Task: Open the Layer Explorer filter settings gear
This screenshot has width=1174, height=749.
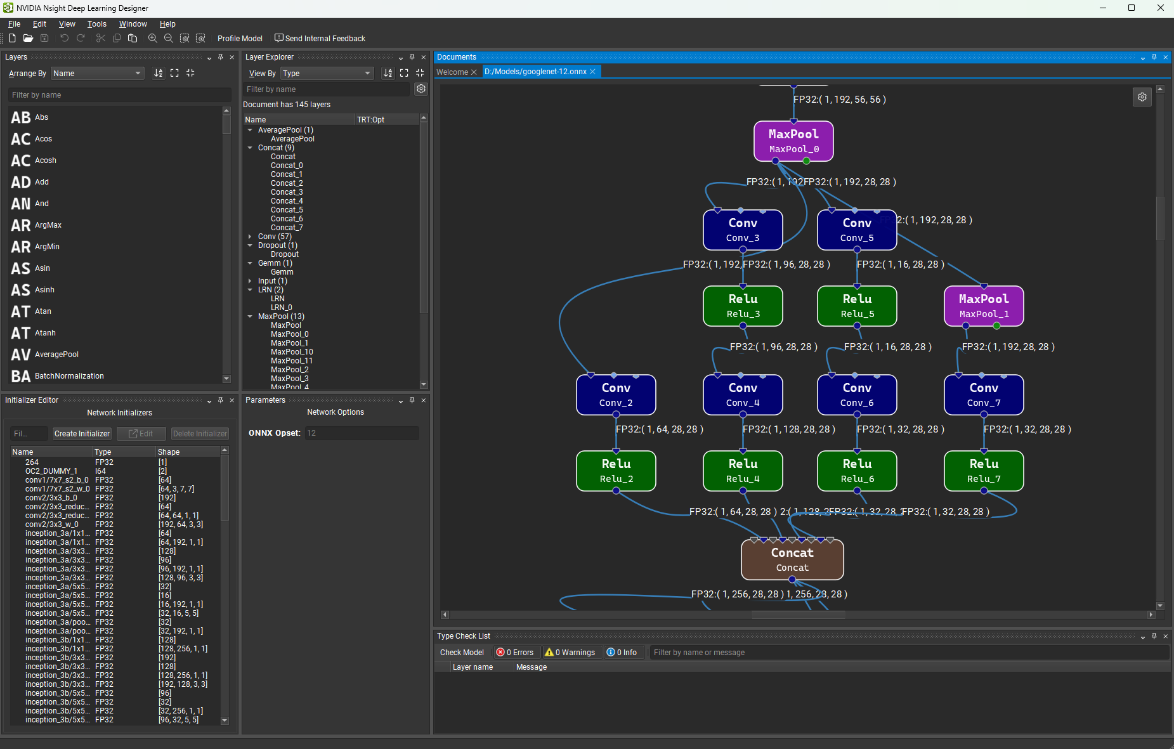Action: [x=421, y=89]
